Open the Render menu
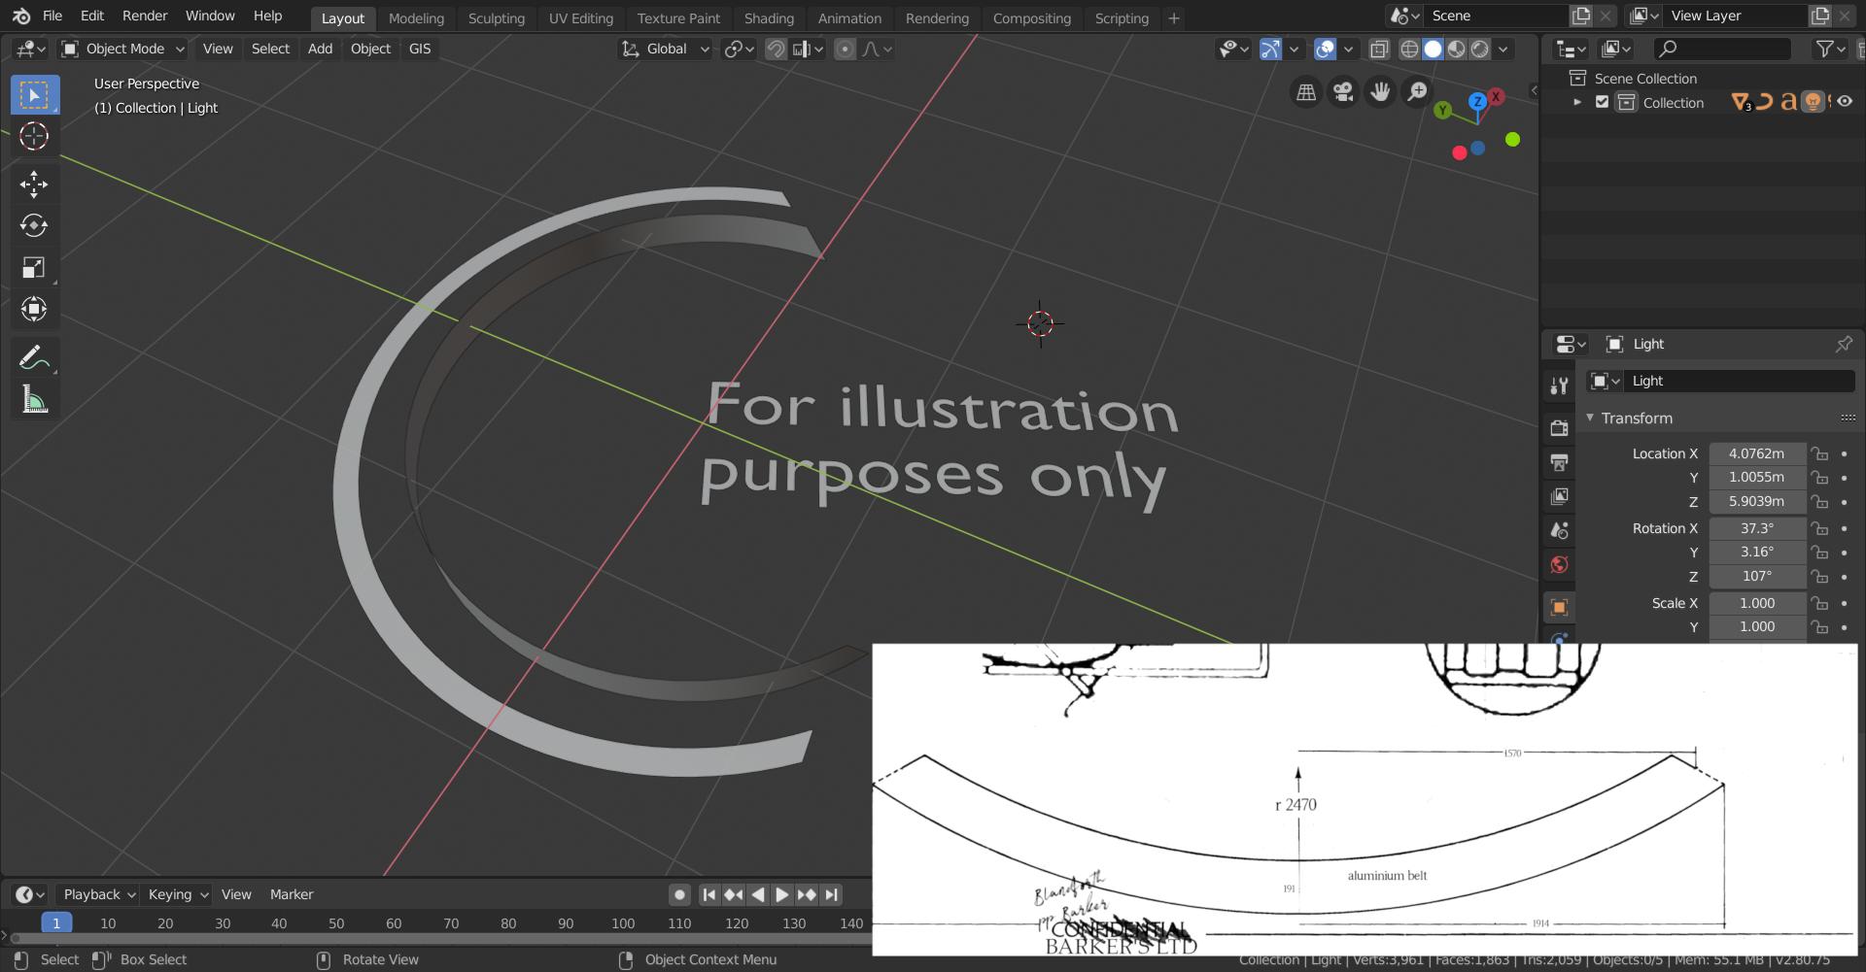Screen dimensions: 1866x972 pyautogui.click(x=145, y=16)
